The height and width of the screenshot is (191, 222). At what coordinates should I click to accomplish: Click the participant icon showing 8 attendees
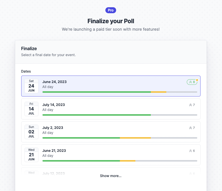tap(192, 82)
